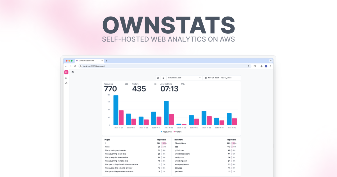Close the Ownstats Dashboard tab
This screenshot has width=337, height=177.
pos(102,61)
